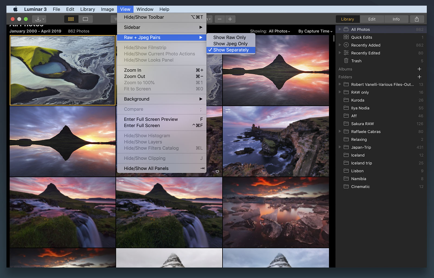Choose Zoom In from View menu
This screenshot has height=278, width=434.
click(162, 70)
